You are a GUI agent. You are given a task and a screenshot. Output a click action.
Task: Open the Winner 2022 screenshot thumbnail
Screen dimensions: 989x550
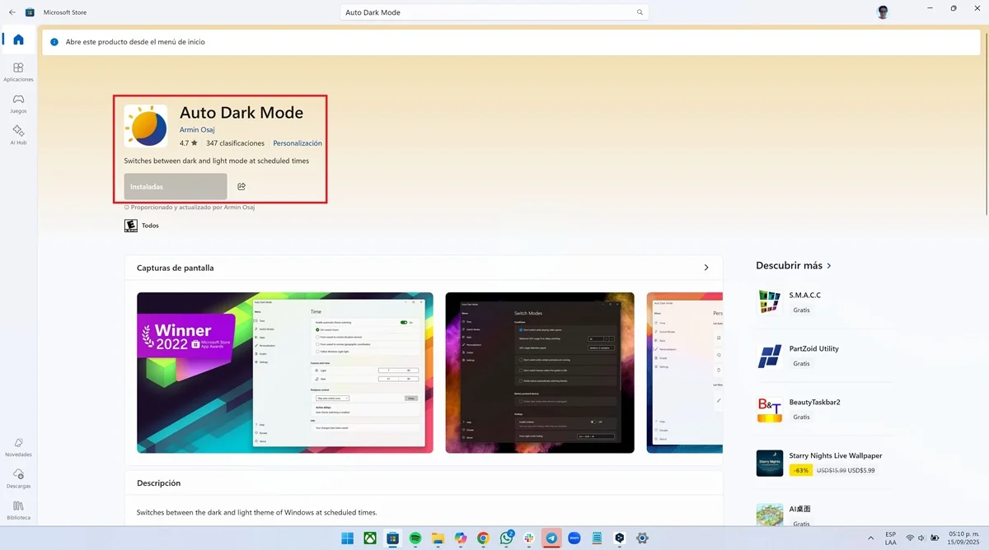point(285,372)
